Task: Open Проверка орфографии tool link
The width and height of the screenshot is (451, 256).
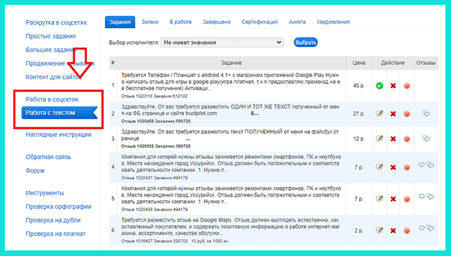Action: pos(59,206)
